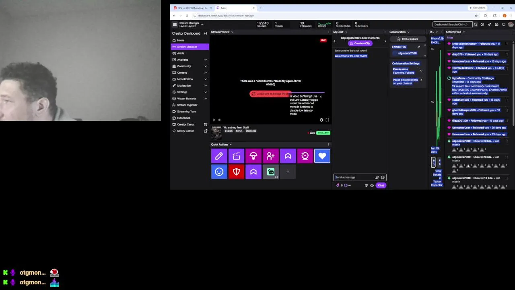Open chat settings gear below the message box
Image resolution: width=515 pixels, height=290 pixels.
point(372,185)
